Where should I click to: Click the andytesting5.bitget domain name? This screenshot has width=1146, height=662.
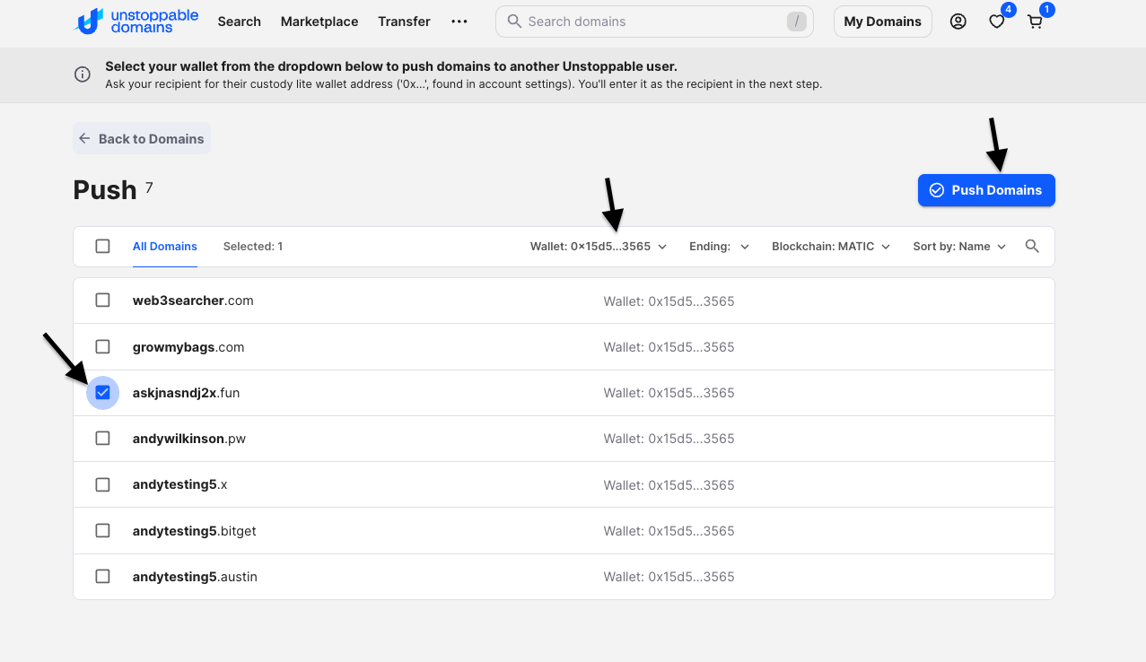click(195, 531)
